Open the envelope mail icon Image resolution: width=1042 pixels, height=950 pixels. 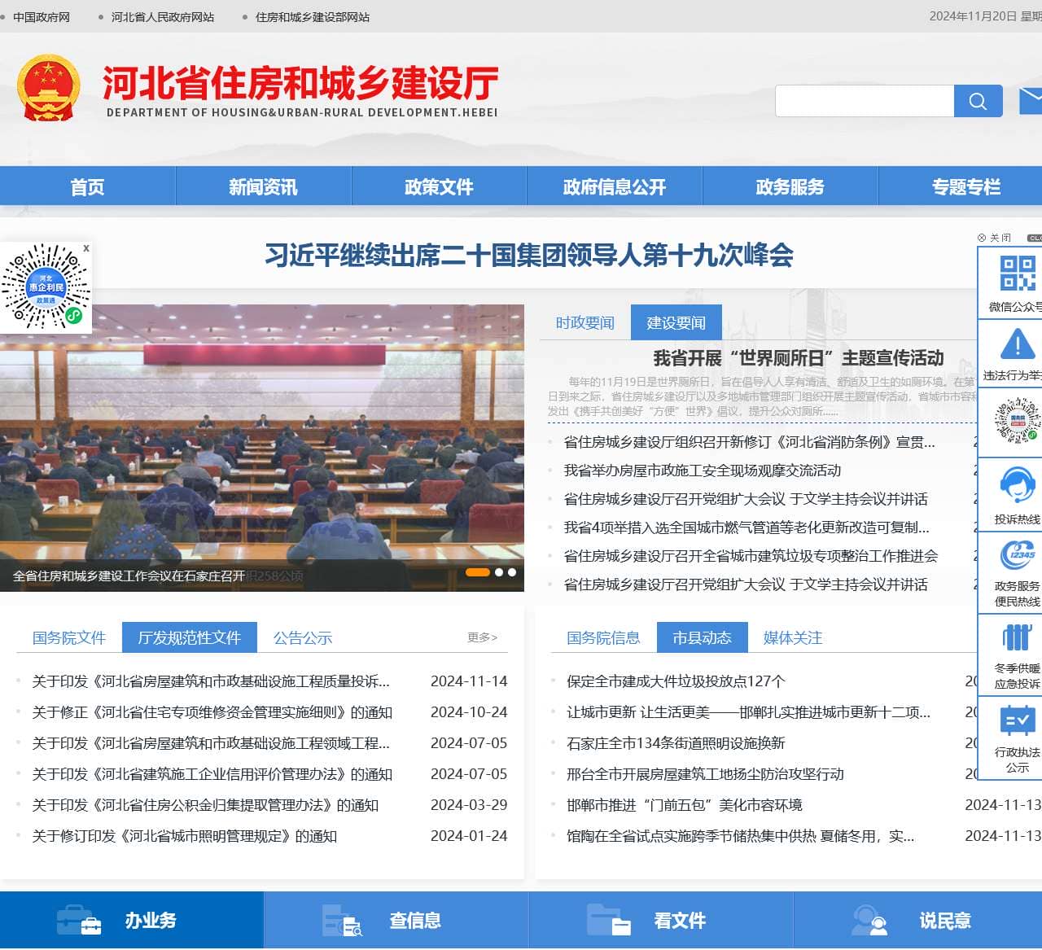click(x=1031, y=101)
